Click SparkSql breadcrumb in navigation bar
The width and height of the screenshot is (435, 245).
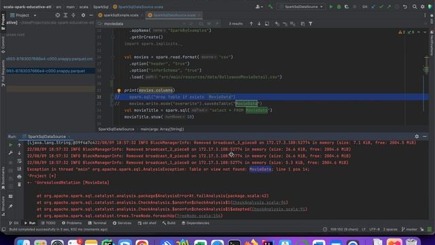coord(101,7)
